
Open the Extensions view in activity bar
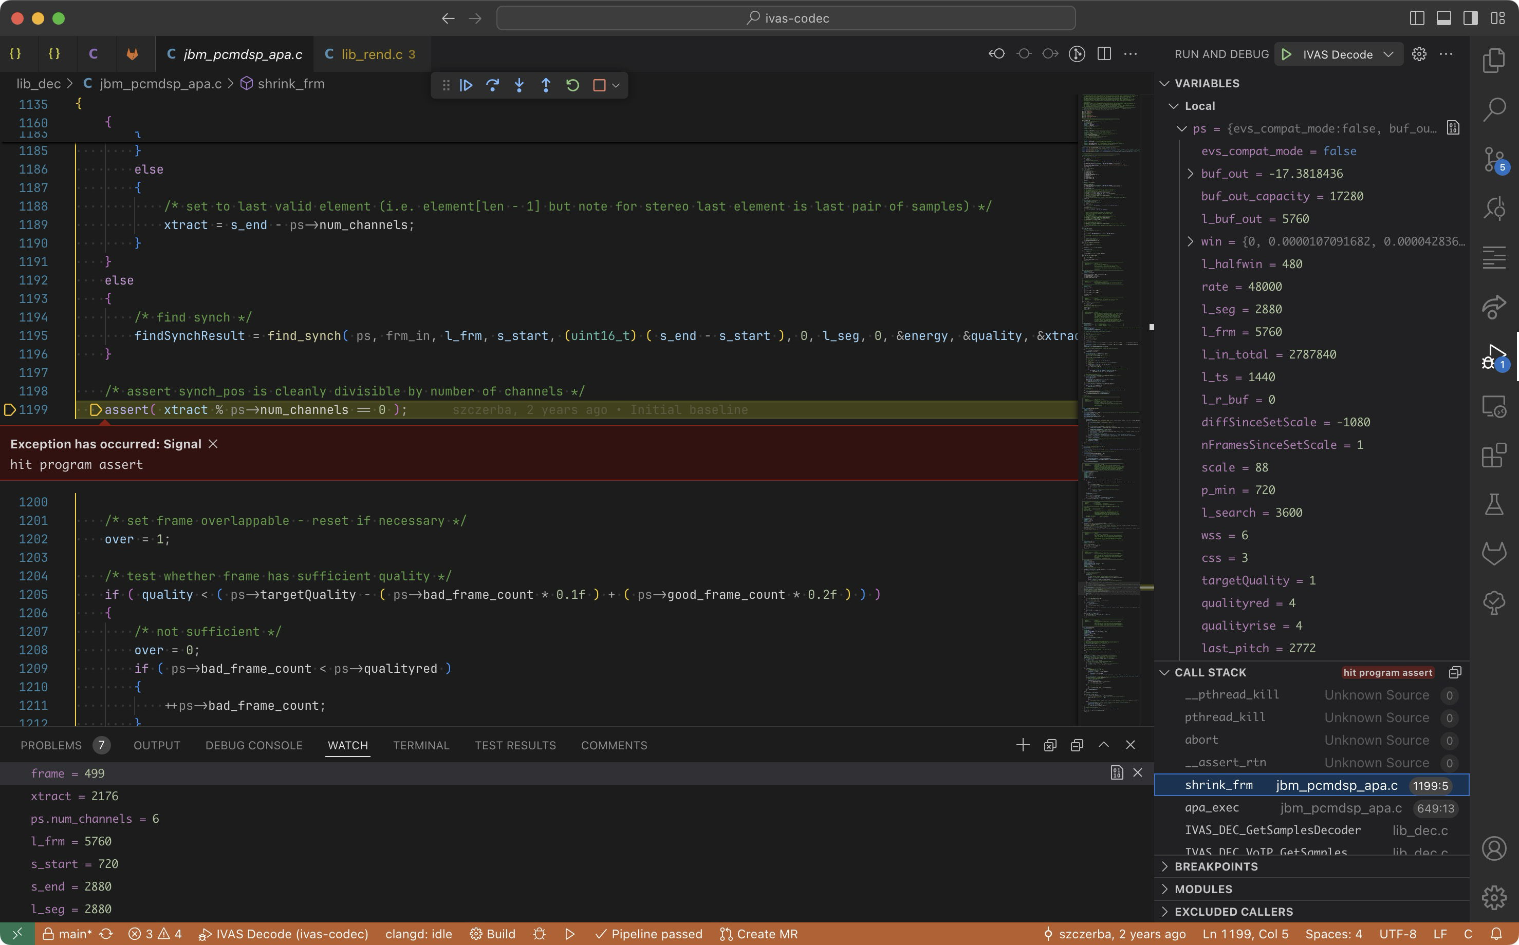1493,455
